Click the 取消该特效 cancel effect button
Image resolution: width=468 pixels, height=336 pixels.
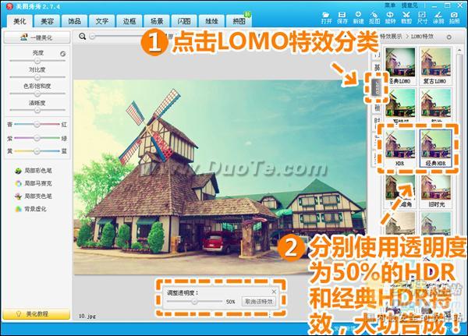coord(258,301)
